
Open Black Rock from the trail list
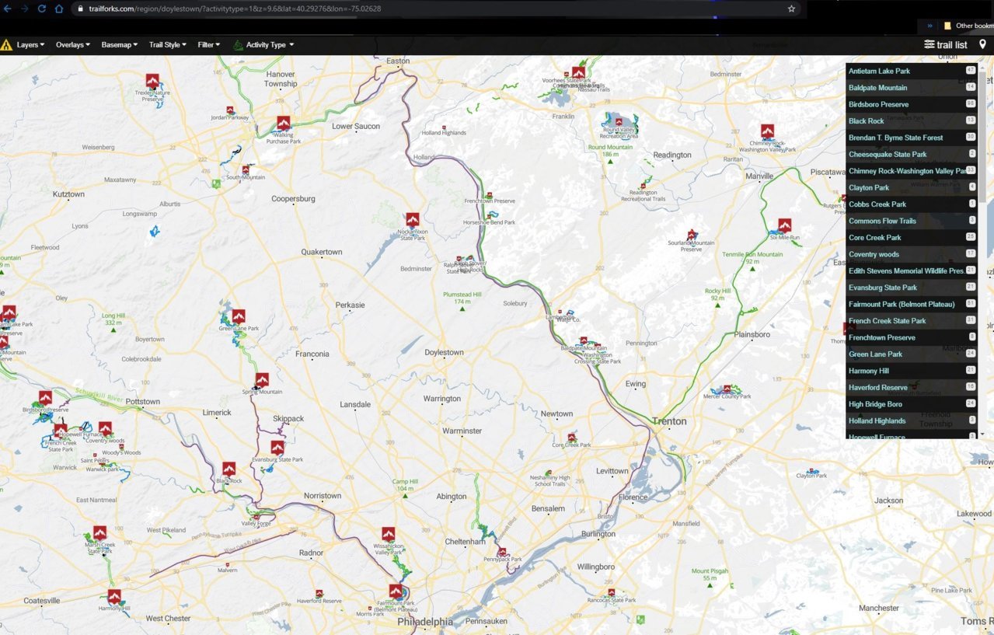pos(912,121)
